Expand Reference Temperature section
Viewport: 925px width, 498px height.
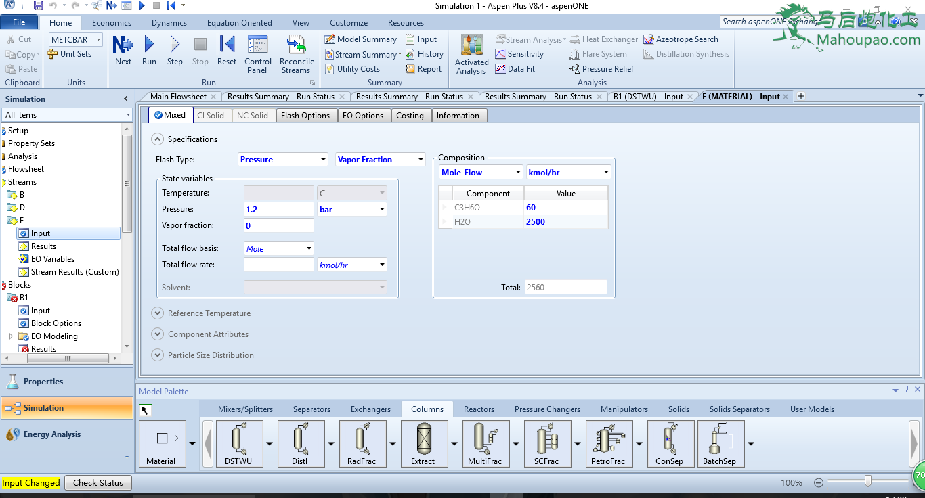coord(157,313)
